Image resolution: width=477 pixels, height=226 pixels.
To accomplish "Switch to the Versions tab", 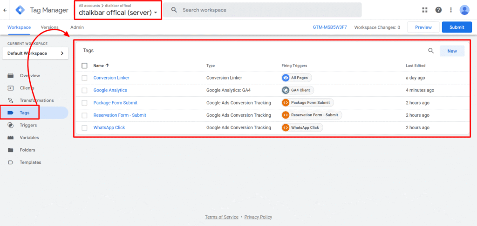I will tap(49, 27).
